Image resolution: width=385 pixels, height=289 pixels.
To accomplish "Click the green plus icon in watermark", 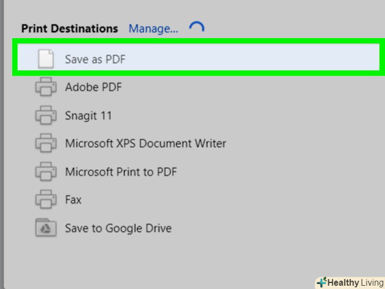I will click(x=322, y=282).
